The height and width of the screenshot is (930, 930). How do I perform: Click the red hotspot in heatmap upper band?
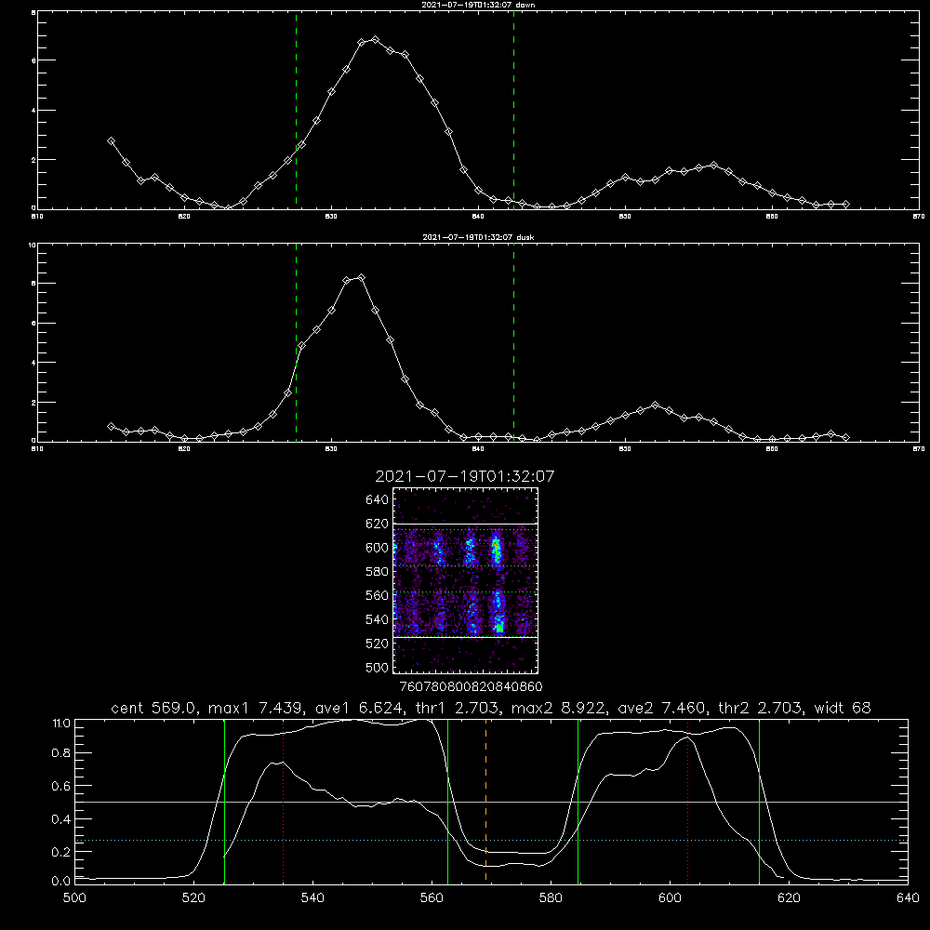[x=495, y=542]
